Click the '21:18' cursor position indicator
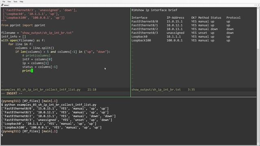The height and width of the screenshot is (146, 260). 92,90
